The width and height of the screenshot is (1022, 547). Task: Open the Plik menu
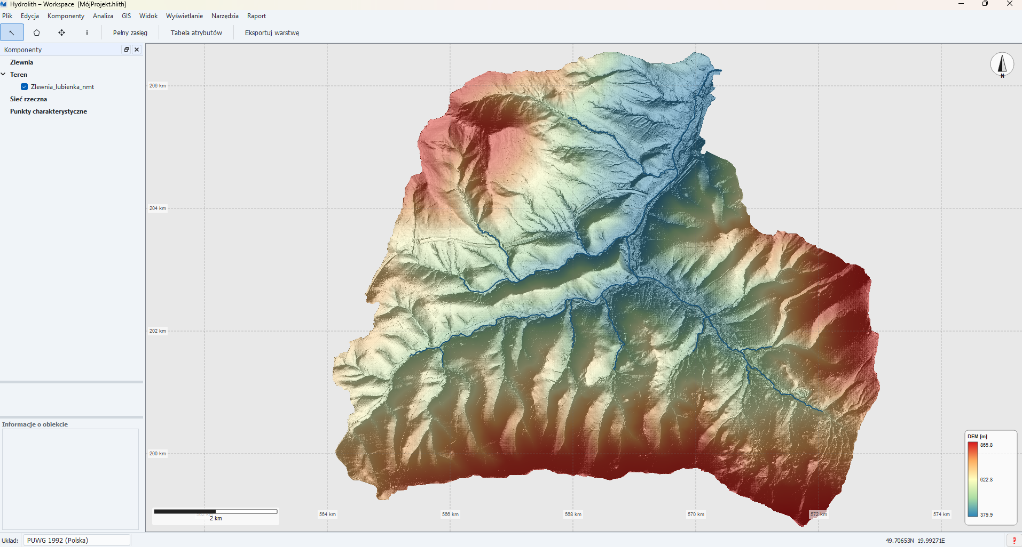(7, 16)
